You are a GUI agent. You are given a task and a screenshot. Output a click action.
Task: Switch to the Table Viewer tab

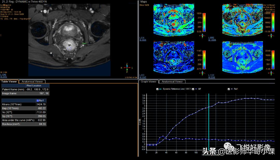9,82
